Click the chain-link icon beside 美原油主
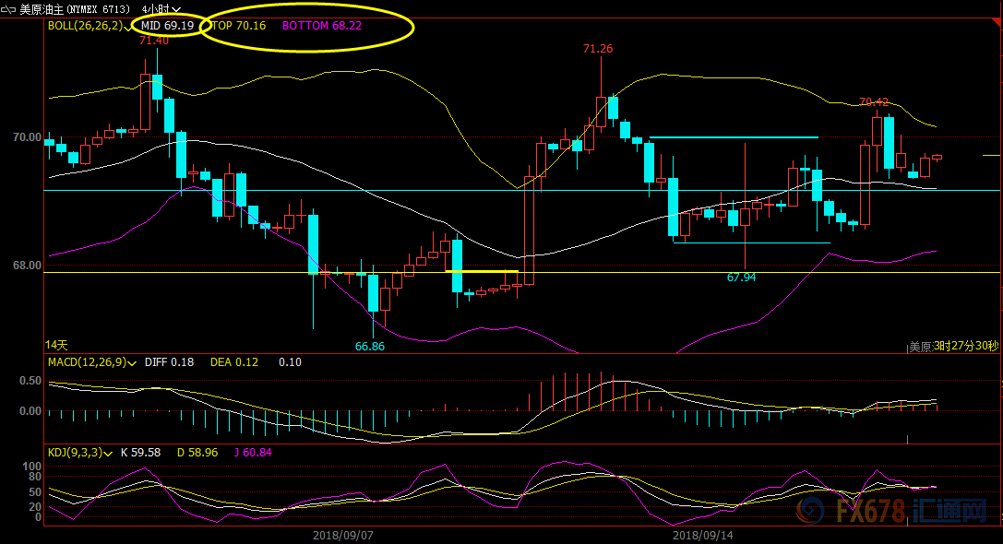 click(x=8, y=9)
